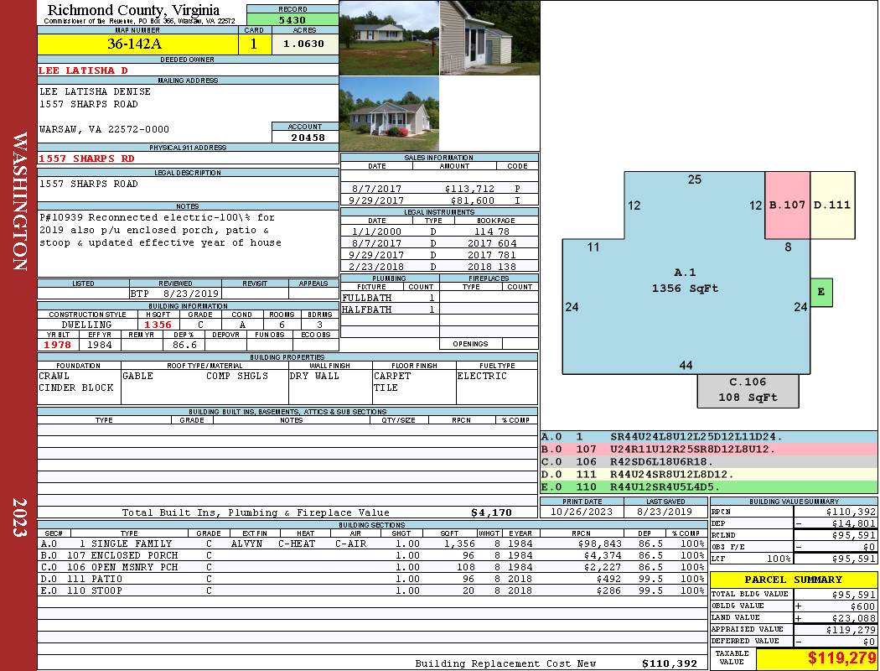Click RPCN value $98,843
Viewport: 880px width, 671px height.
point(599,544)
